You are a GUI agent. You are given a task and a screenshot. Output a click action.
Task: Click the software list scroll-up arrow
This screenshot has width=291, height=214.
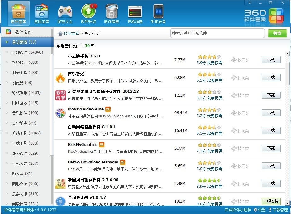pos(287,54)
